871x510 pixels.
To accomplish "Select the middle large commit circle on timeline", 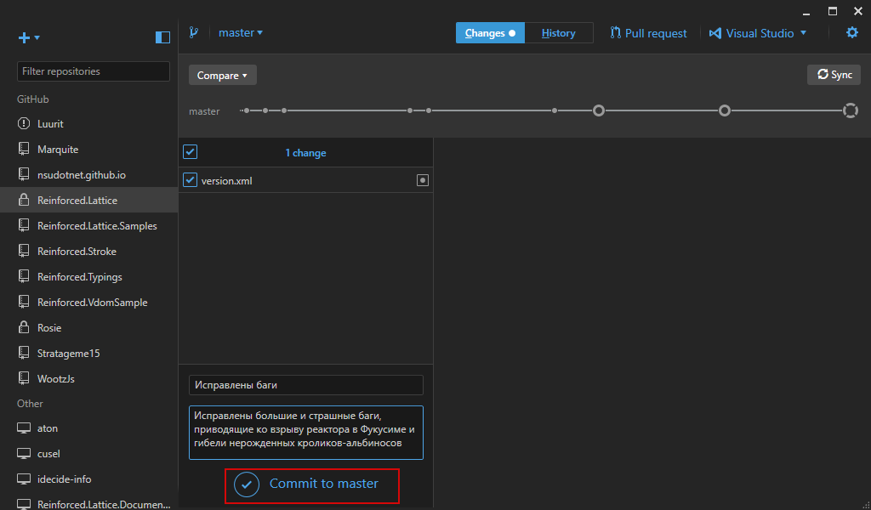I will (x=725, y=111).
